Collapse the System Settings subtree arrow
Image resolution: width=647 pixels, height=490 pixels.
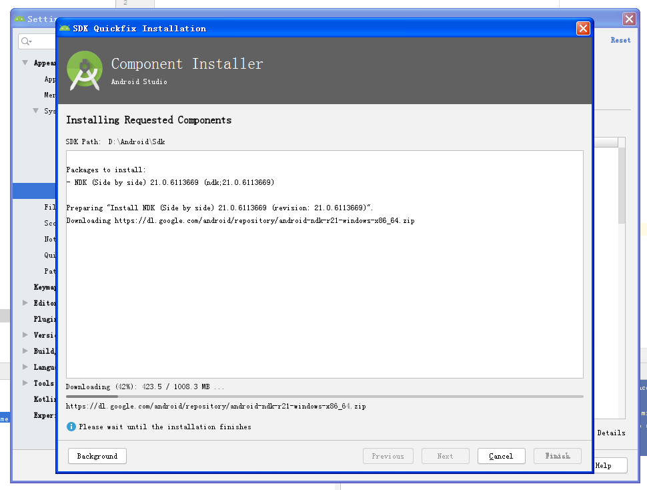click(x=36, y=111)
